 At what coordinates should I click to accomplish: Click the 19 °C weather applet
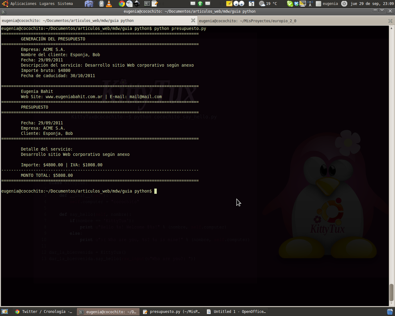(268, 4)
